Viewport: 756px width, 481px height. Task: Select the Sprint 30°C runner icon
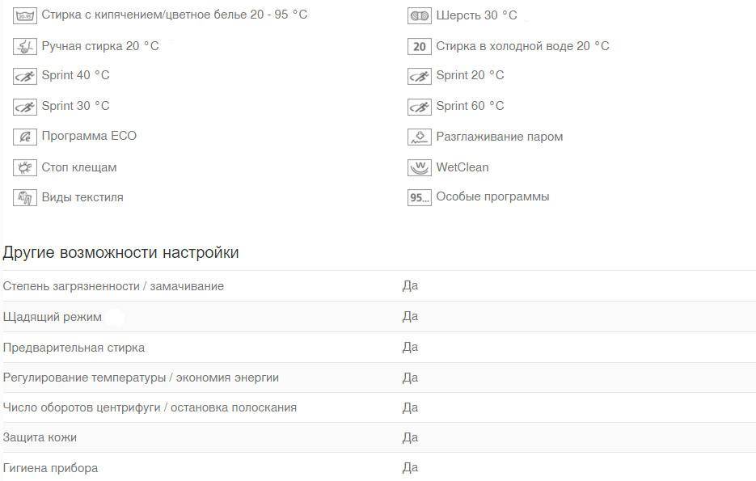pyautogui.click(x=24, y=107)
